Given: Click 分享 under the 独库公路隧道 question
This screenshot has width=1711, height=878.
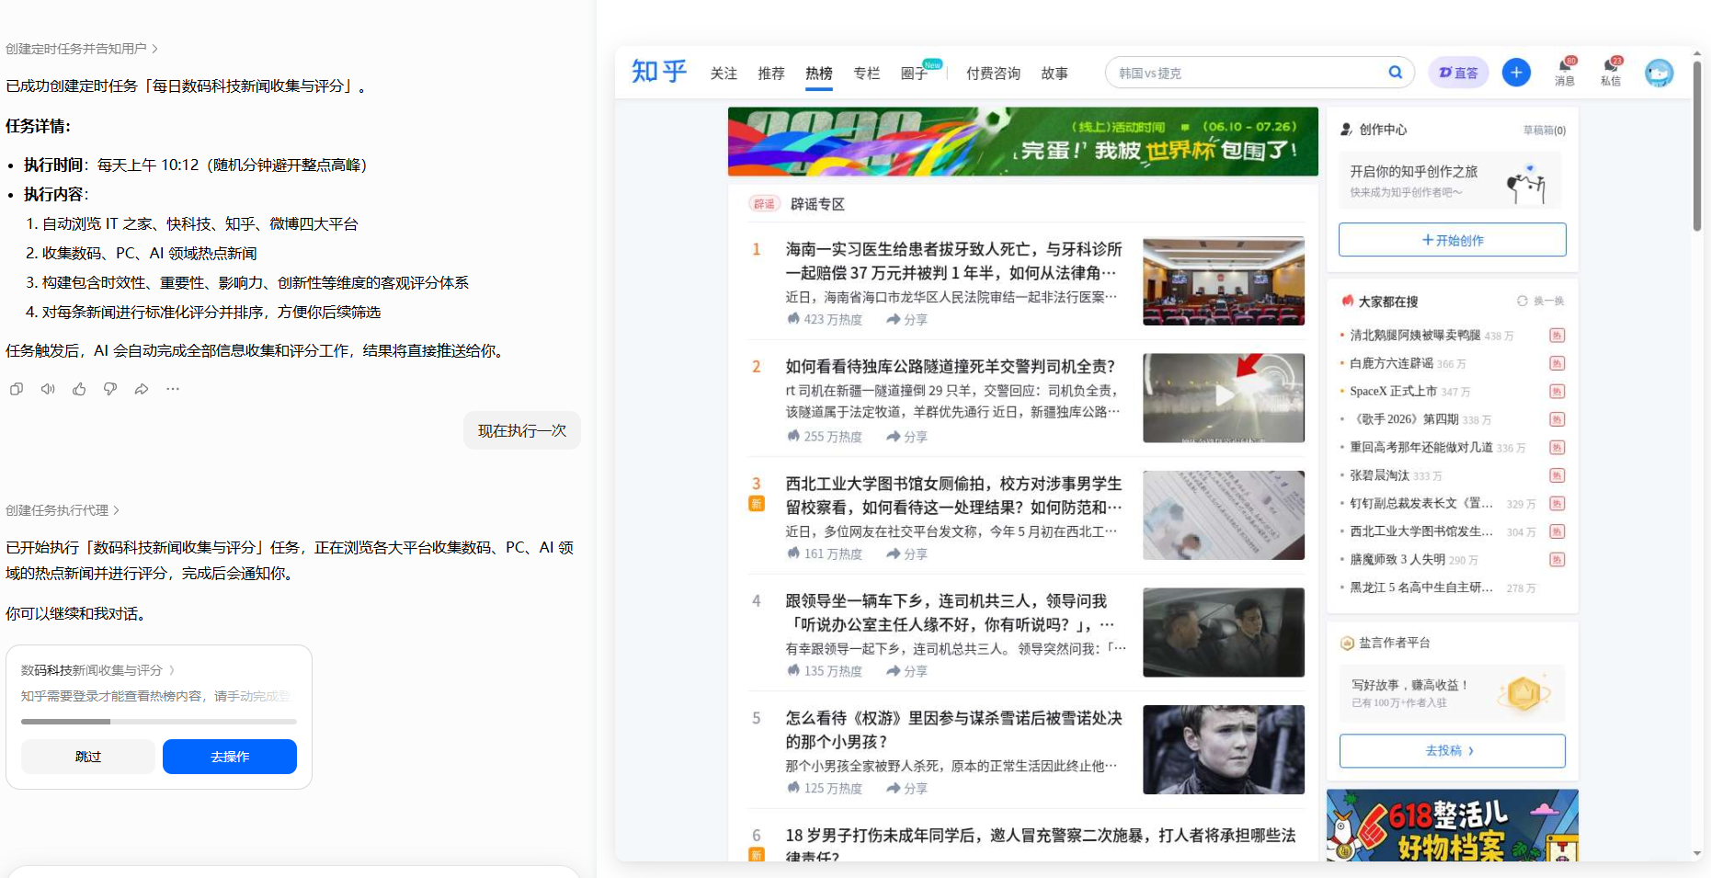Looking at the screenshot, I should pos(907,437).
